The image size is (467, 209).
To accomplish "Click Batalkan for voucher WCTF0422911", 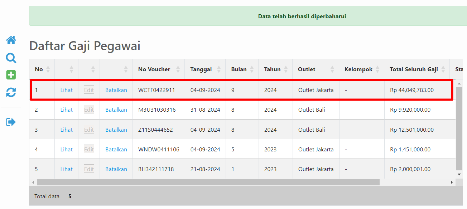I will pyautogui.click(x=116, y=90).
